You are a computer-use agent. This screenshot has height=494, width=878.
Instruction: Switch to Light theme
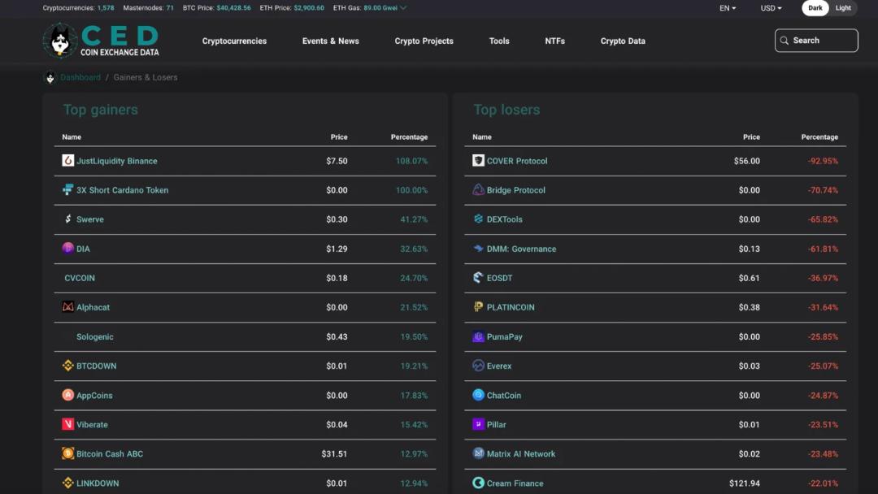point(843,8)
